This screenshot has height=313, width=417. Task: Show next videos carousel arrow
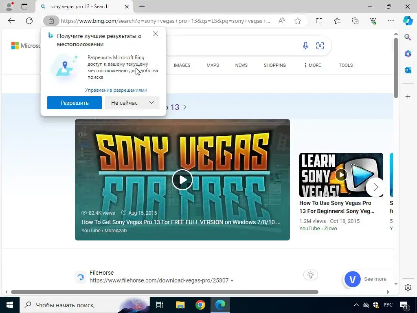click(375, 187)
